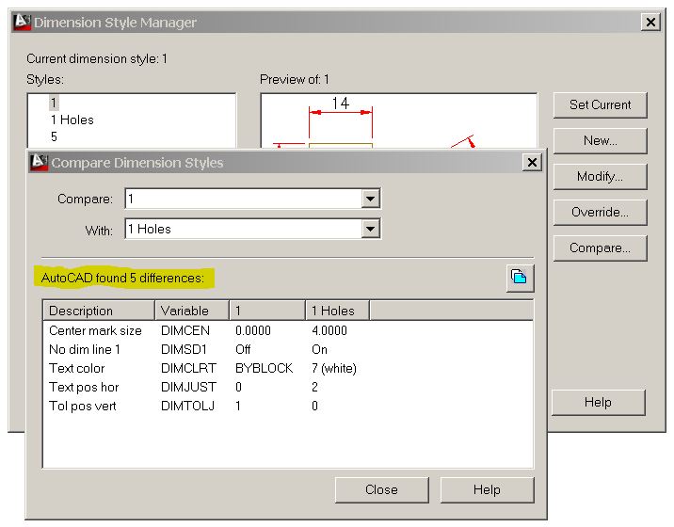Open Modify... in Dimension Style Manager

600,176
